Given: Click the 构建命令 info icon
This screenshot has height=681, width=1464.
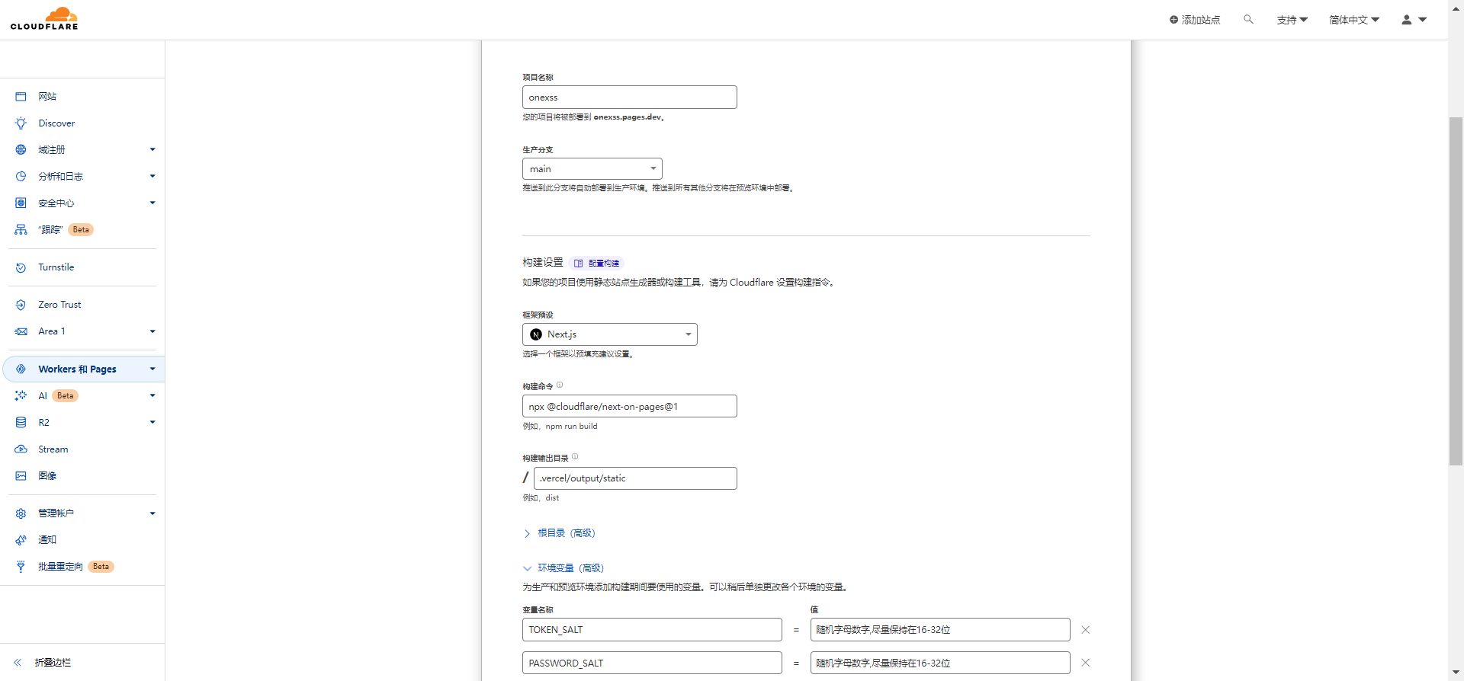Looking at the screenshot, I should [x=560, y=385].
